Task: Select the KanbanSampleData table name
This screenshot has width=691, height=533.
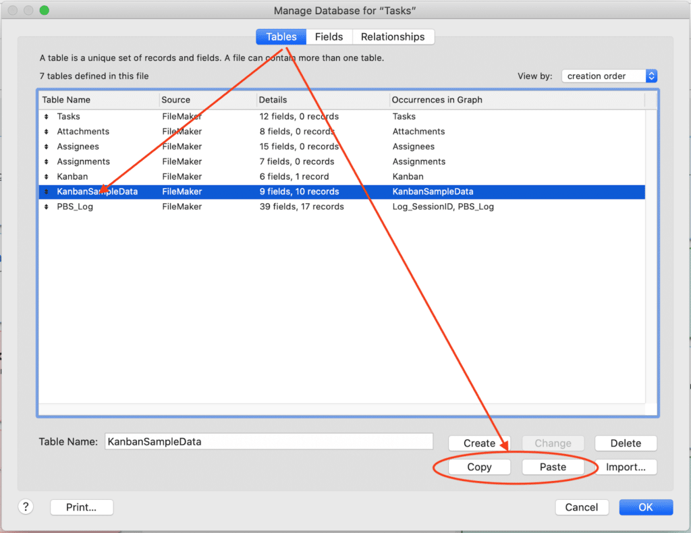Action: 97,192
